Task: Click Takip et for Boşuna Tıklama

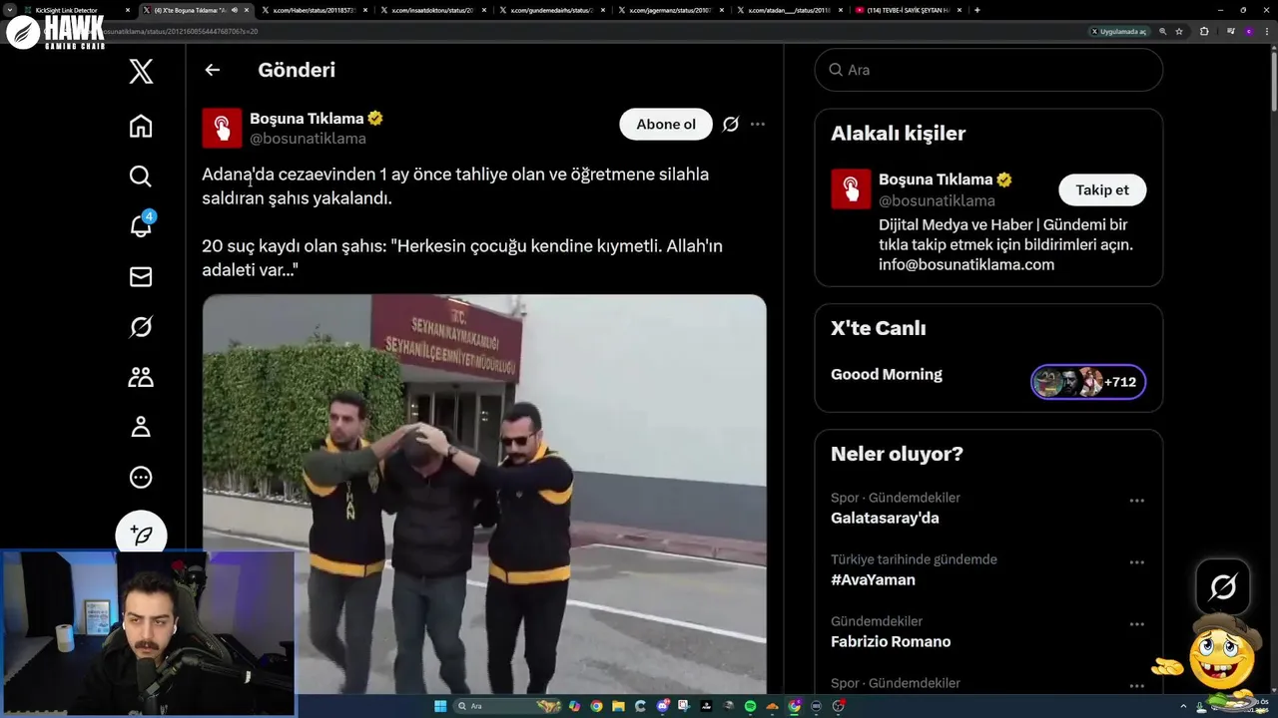Action: 1102,189
